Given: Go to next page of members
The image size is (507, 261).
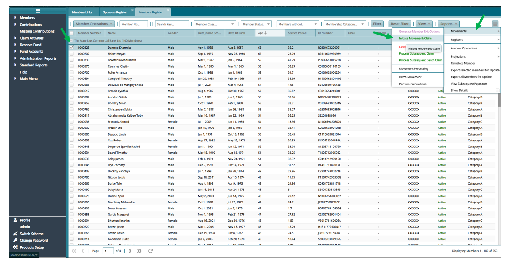Looking at the screenshot, I should 130,251.
